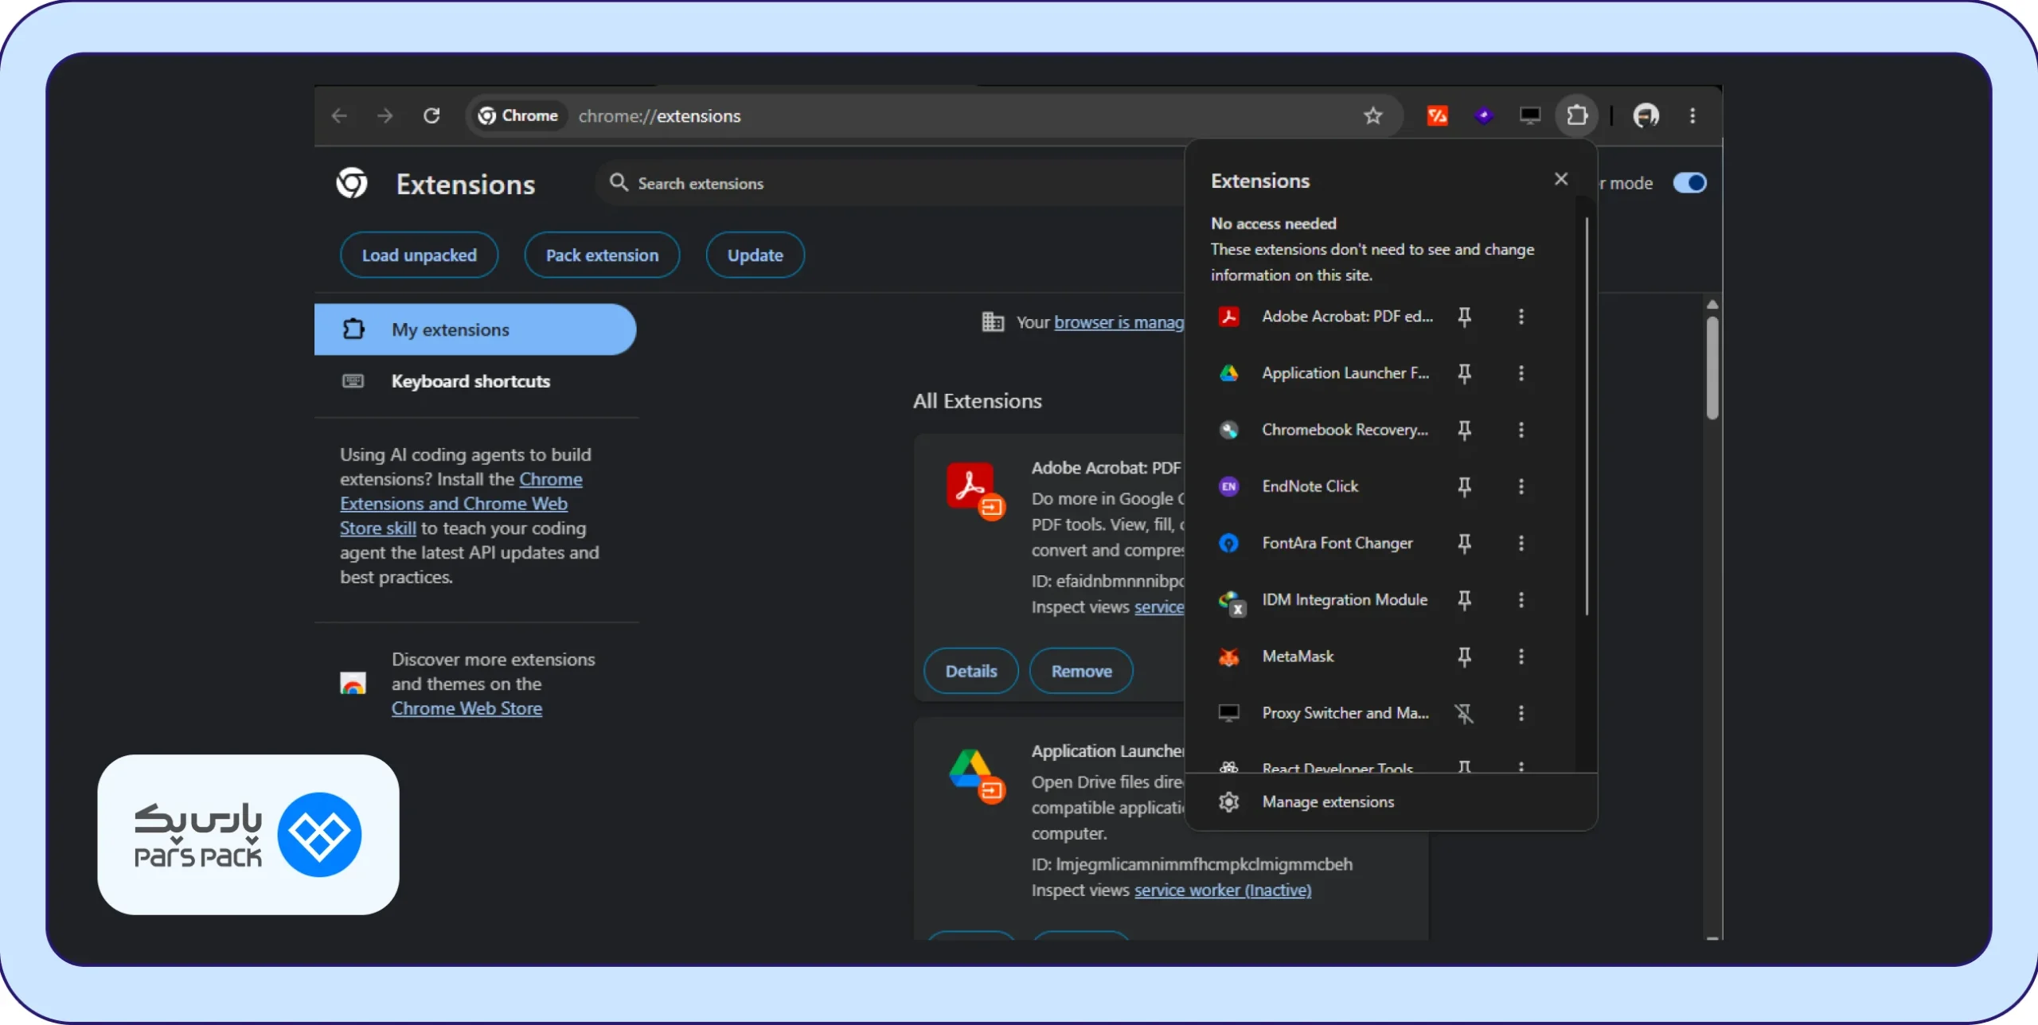This screenshot has height=1025, width=2038.
Task: Click the MetaMask fox icon in popup
Action: [x=1228, y=657]
